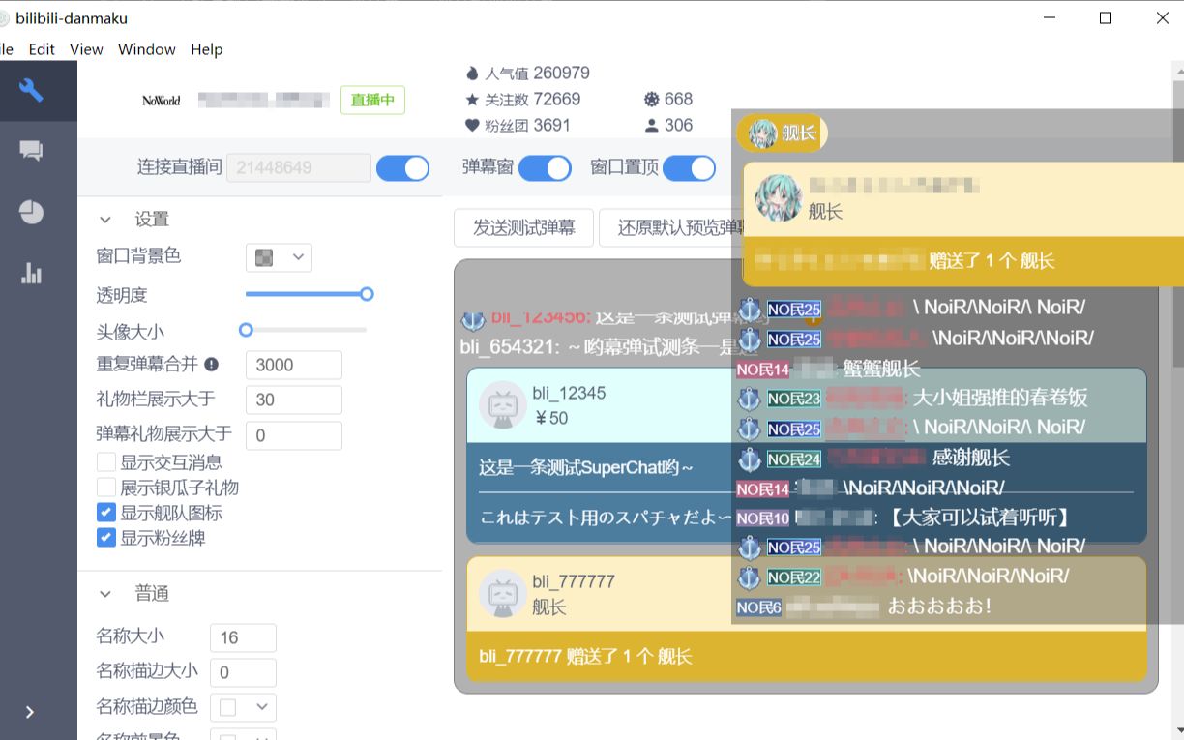This screenshot has height=740, width=1184.
Task: Enable the 显示交互消息 checkbox
Action: 106,462
